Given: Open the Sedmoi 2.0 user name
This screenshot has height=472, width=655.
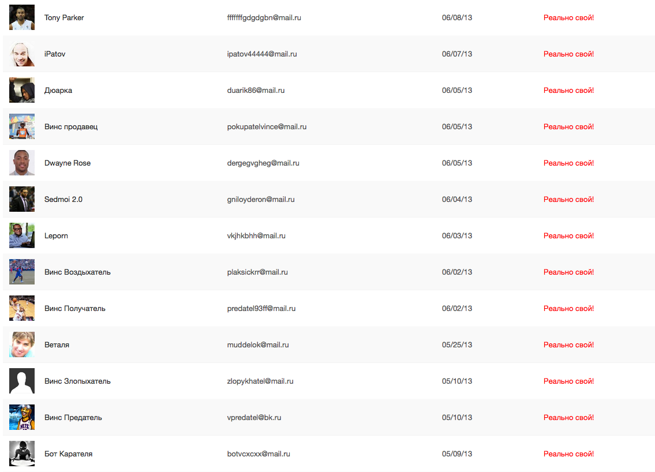Looking at the screenshot, I should (63, 199).
